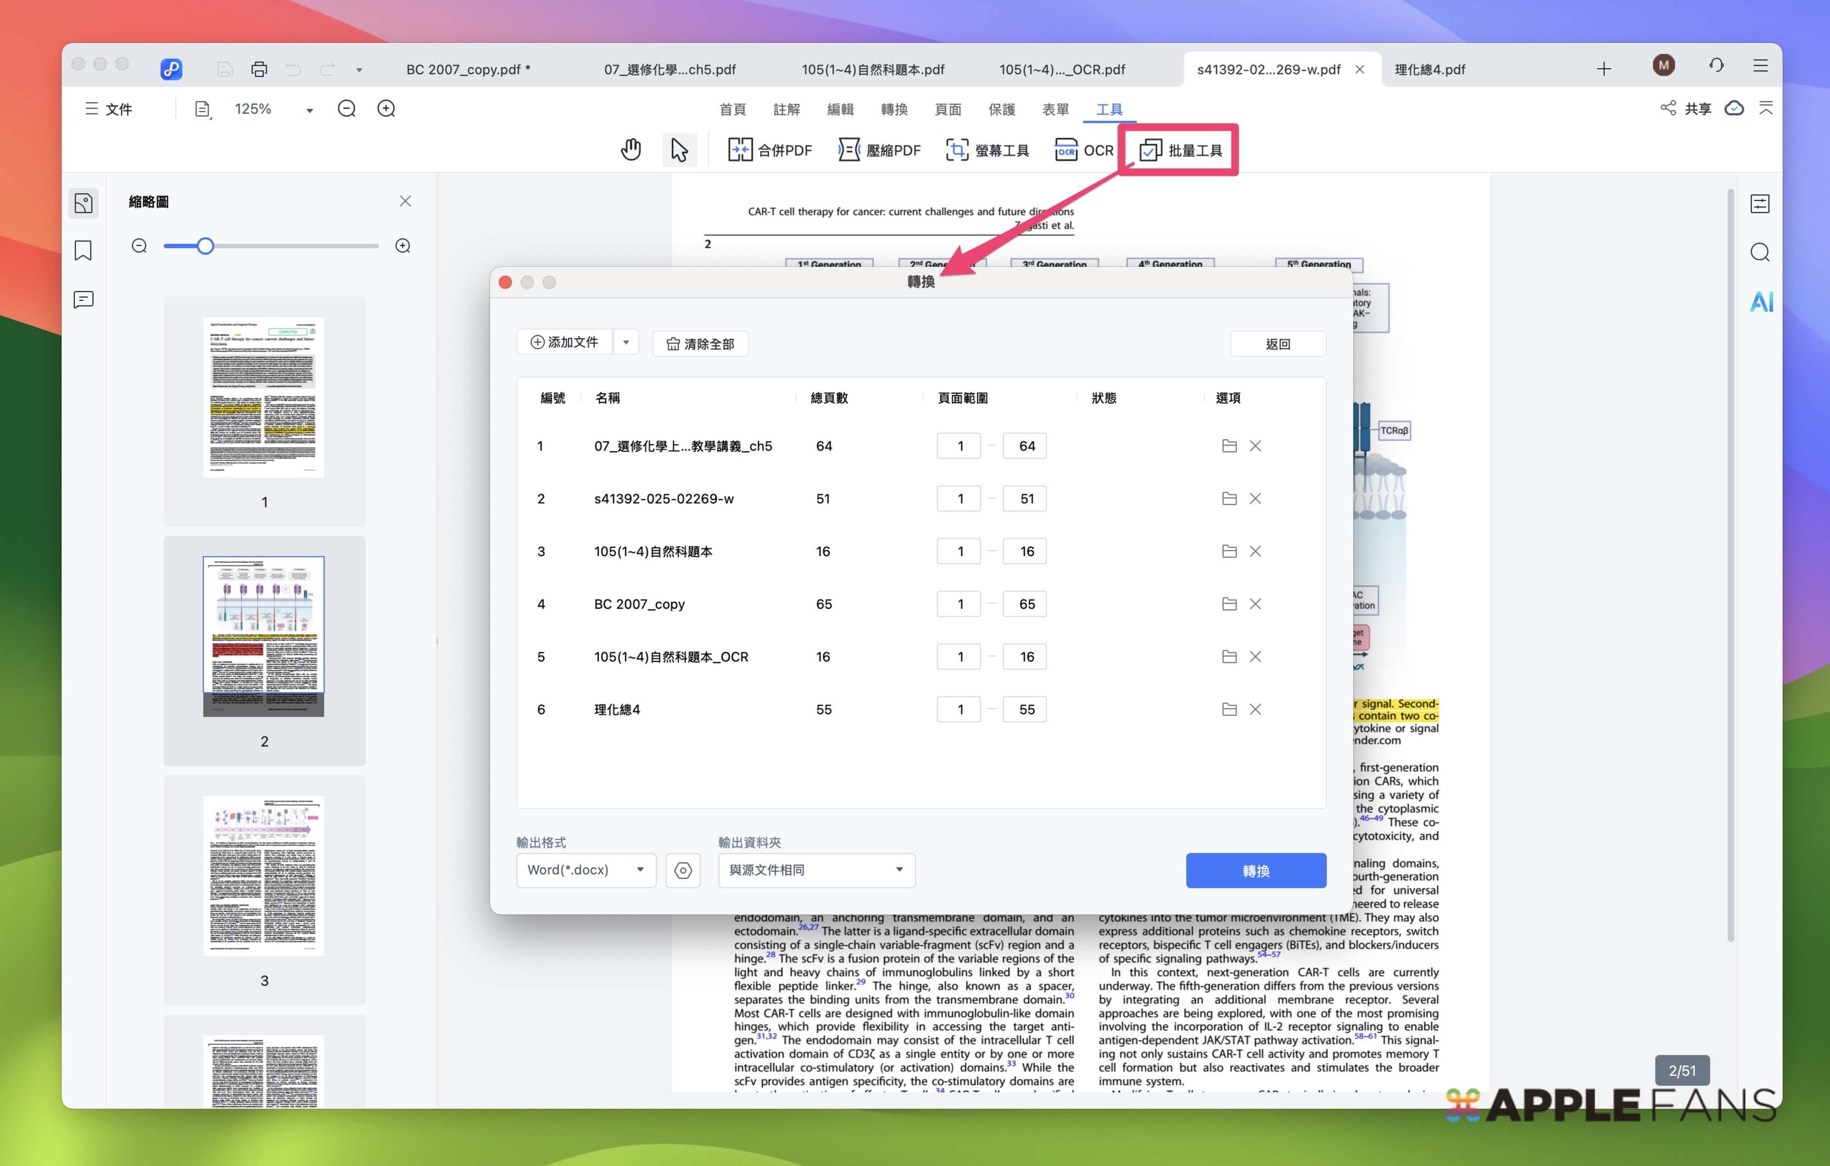This screenshot has height=1166, width=1830.
Task: Expand the 添加文件 dropdown arrow
Action: tap(626, 343)
